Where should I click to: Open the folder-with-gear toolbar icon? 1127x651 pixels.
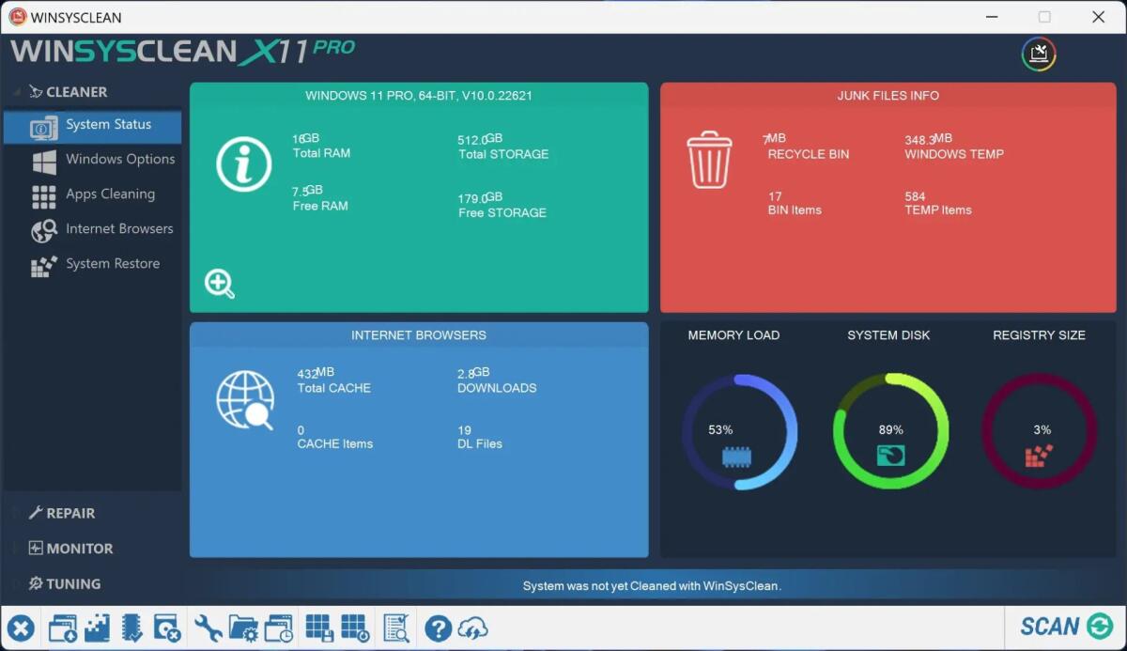coord(243,628)
